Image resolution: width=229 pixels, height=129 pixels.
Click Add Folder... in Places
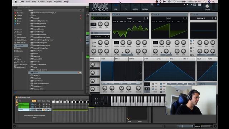(x=20, y=67)
